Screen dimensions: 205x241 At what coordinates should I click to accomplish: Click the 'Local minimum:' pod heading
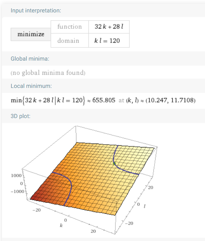31,86
